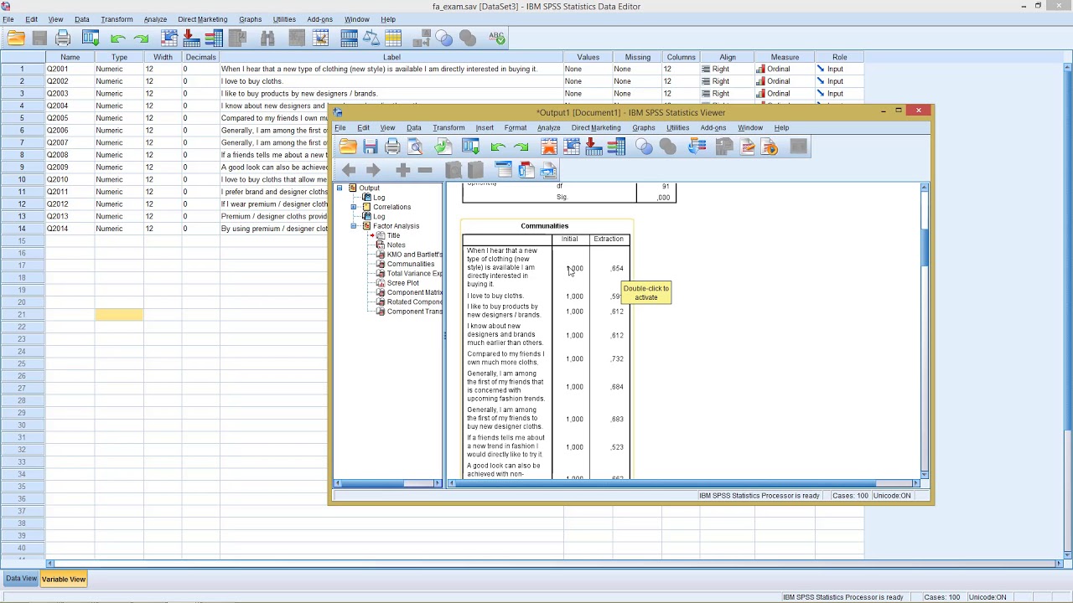
Task: Data Editor vertical scrollbar down arrow
Action: tap(1067, 554)
